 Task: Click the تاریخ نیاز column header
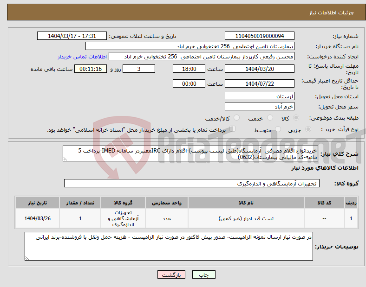[x=37, y=203]
